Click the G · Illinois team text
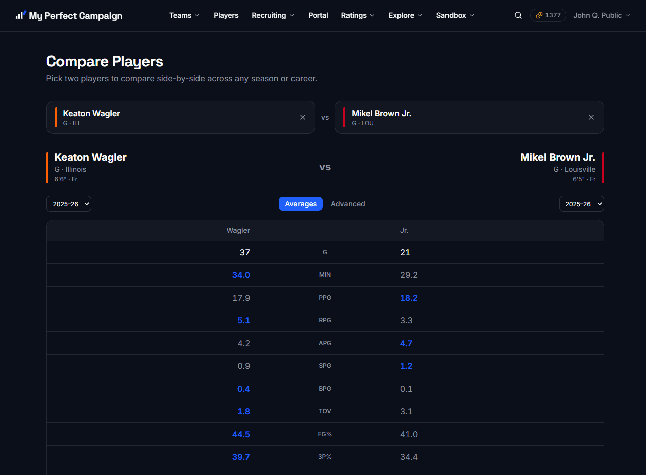The width and height of the screenshot is (646, 475). coord(70,169)
